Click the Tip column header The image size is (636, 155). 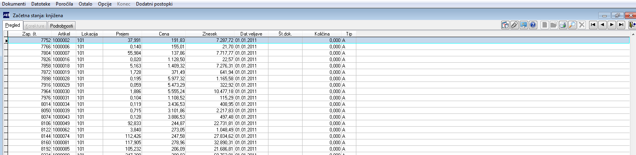click(x=349, y=34)
